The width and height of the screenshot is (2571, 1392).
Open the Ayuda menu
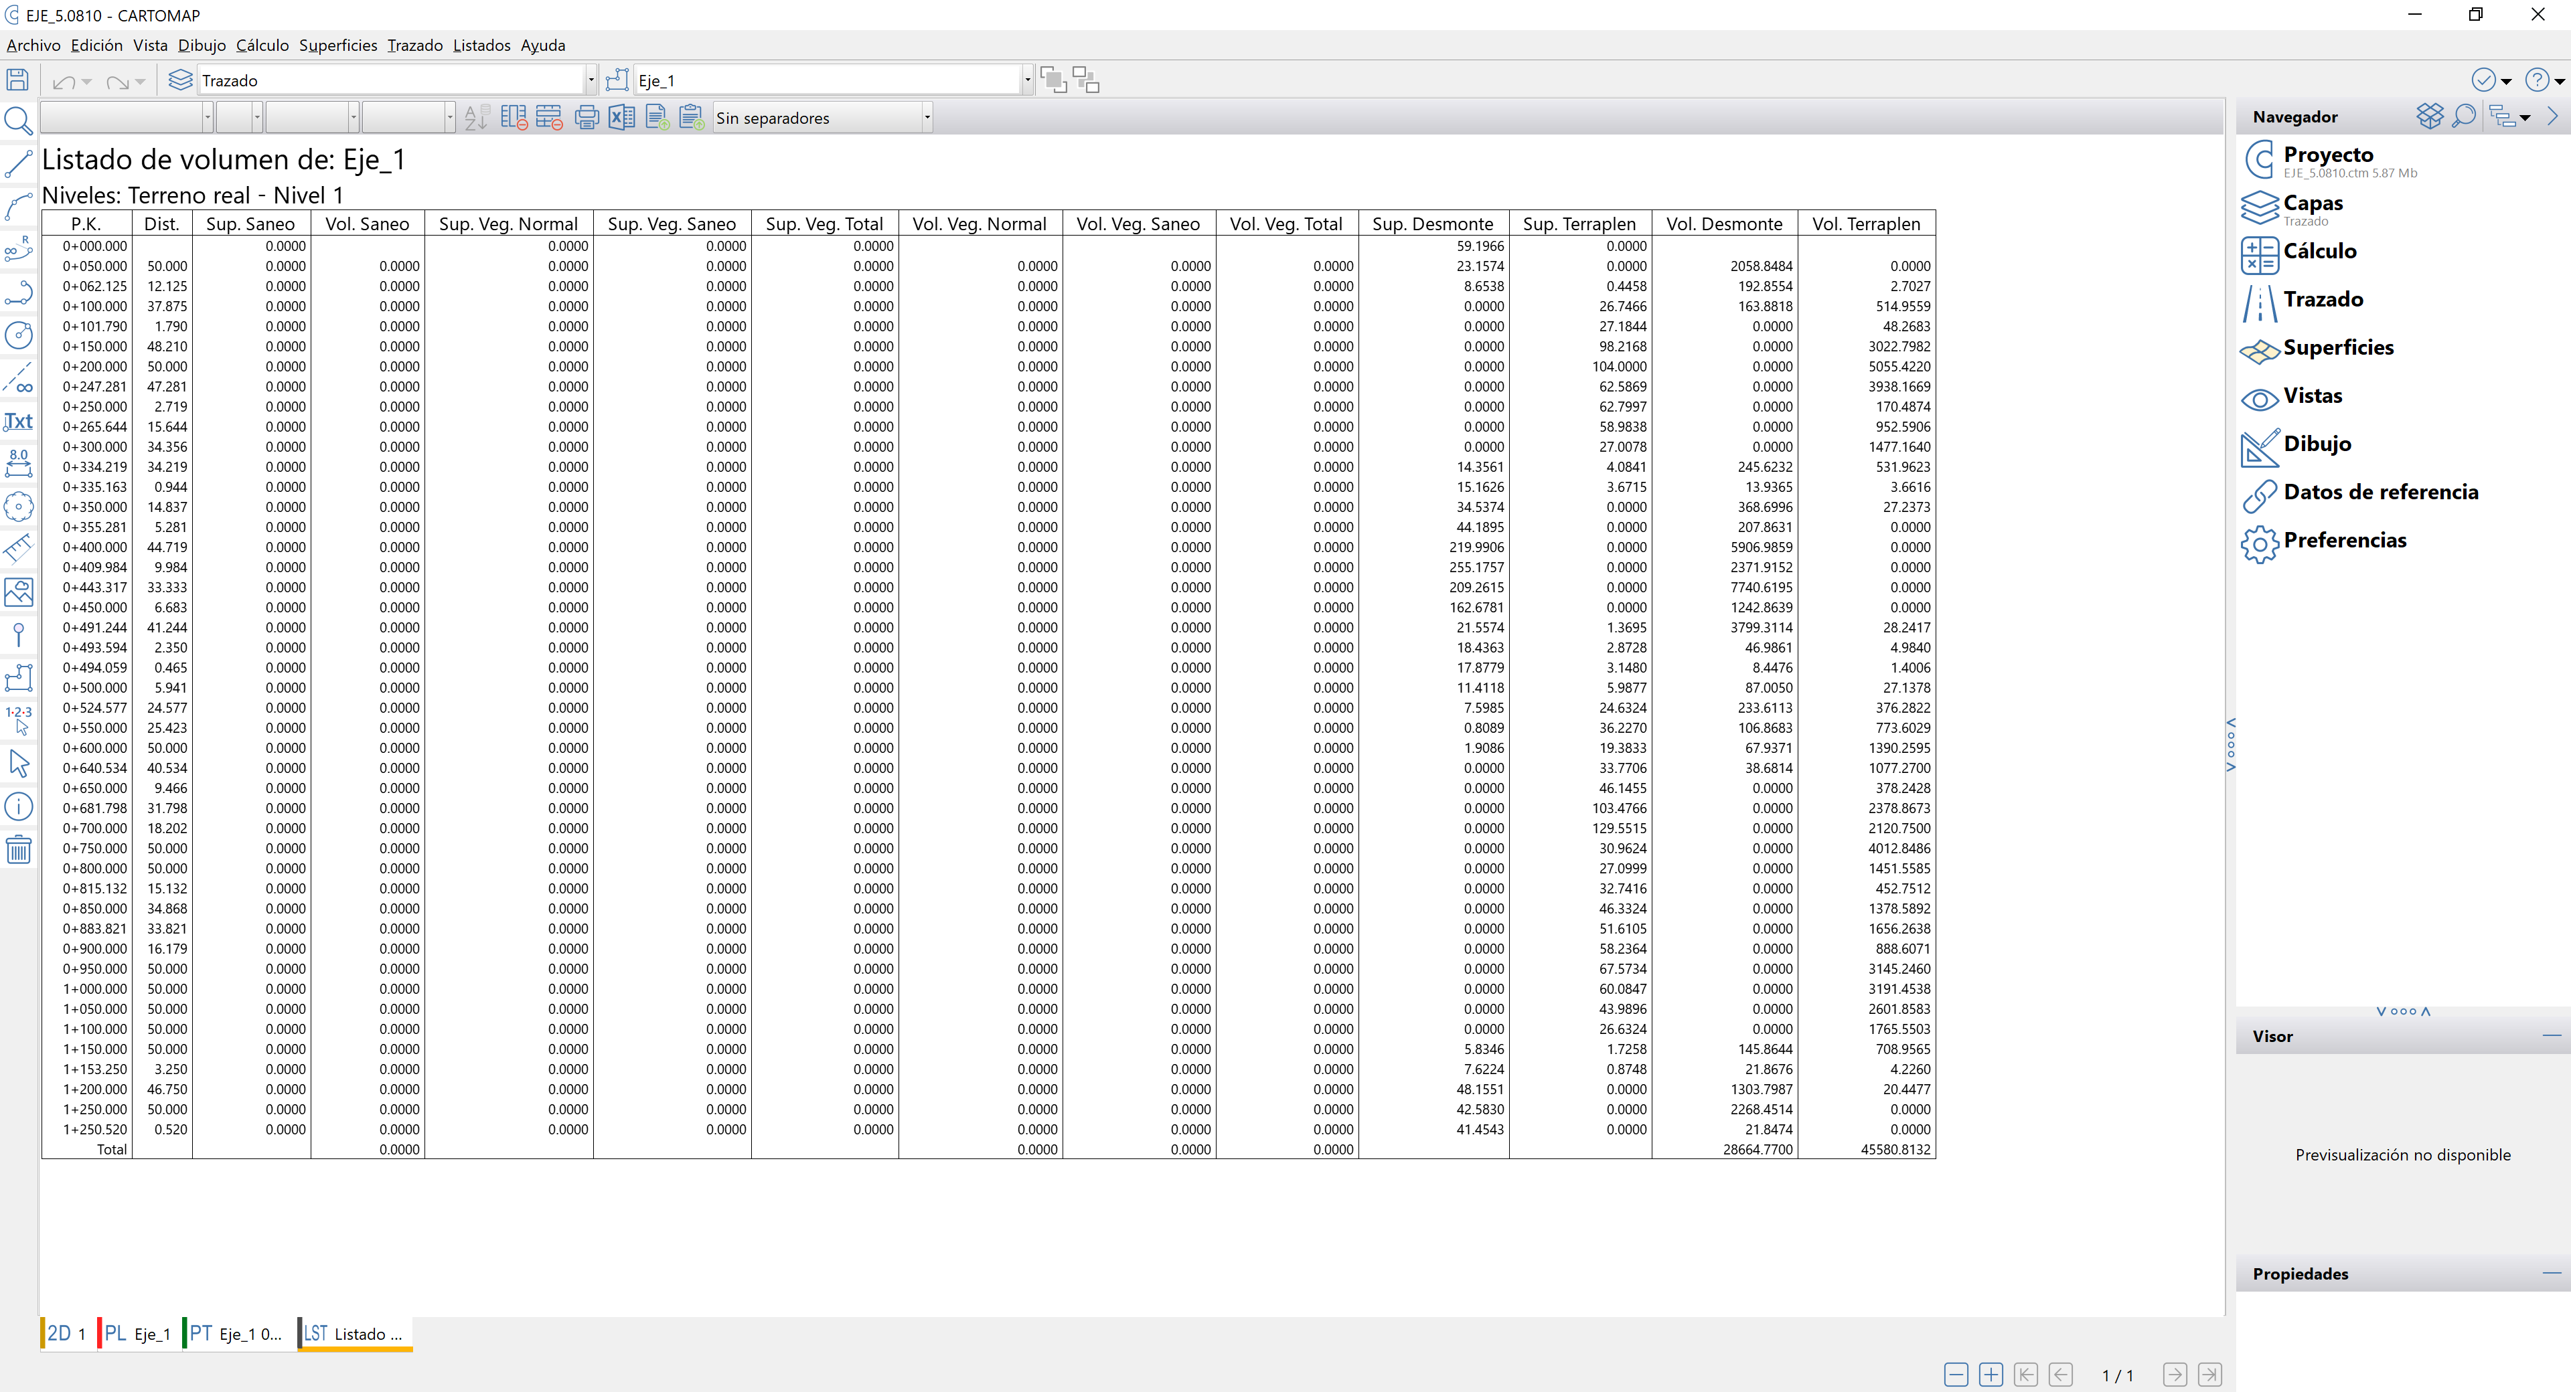coord(543,45)
